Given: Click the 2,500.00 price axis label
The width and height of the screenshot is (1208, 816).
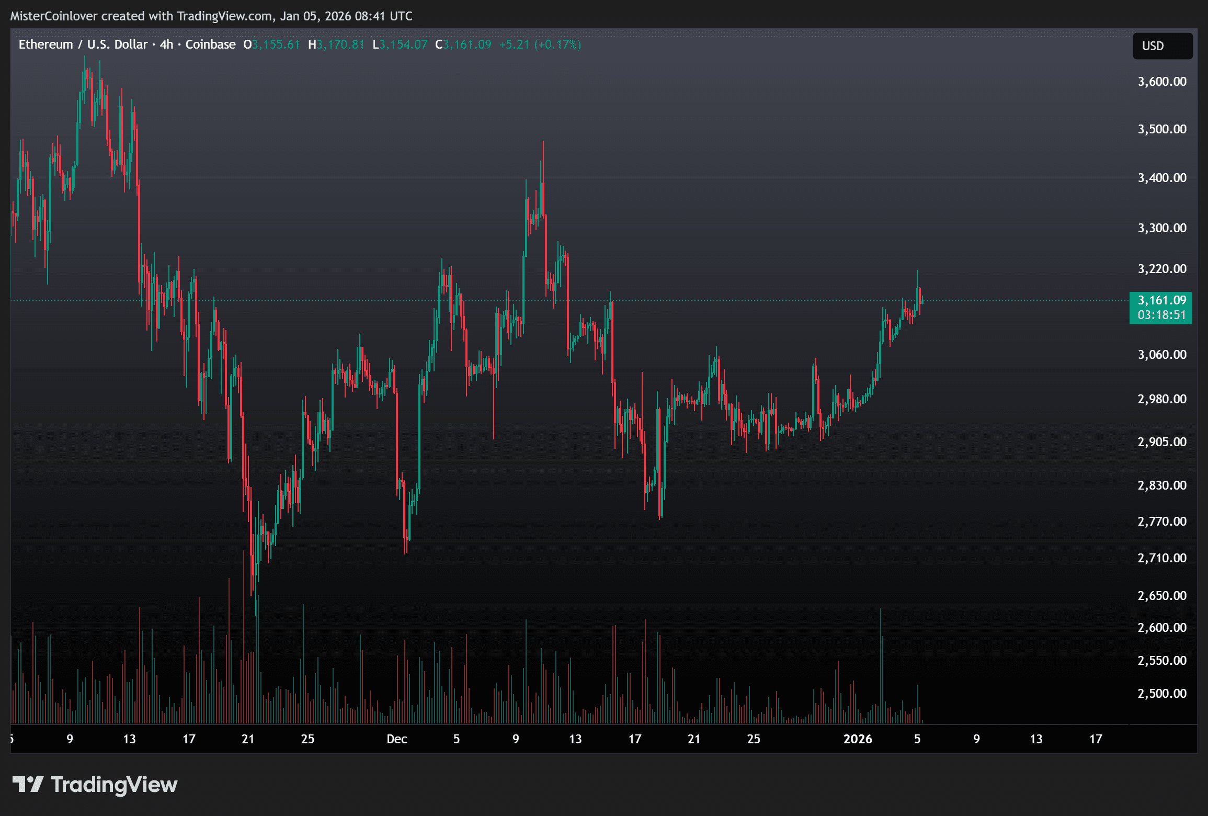Looking at the screenshot, I should pos(1161,694).
